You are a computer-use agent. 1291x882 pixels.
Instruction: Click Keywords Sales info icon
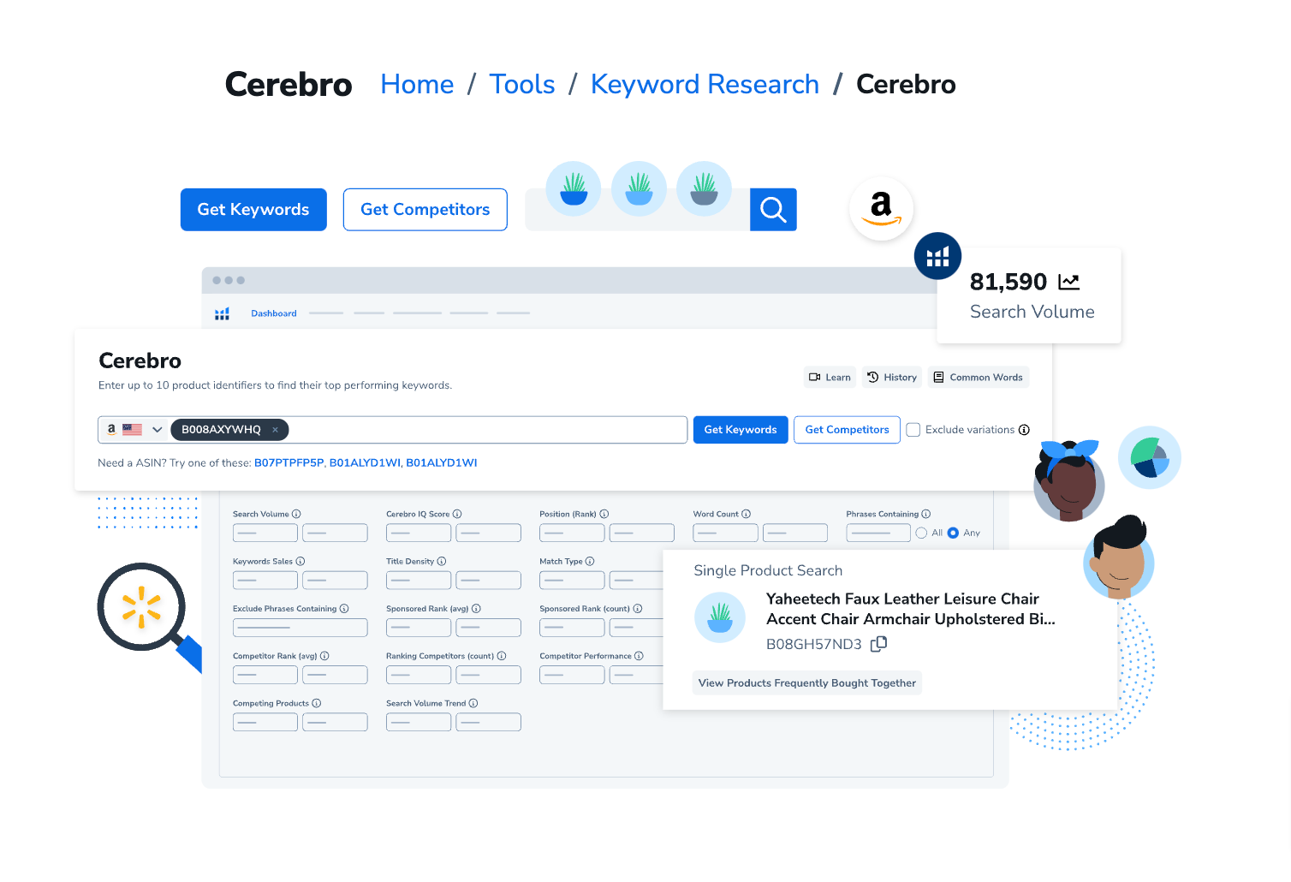point(300,561)
